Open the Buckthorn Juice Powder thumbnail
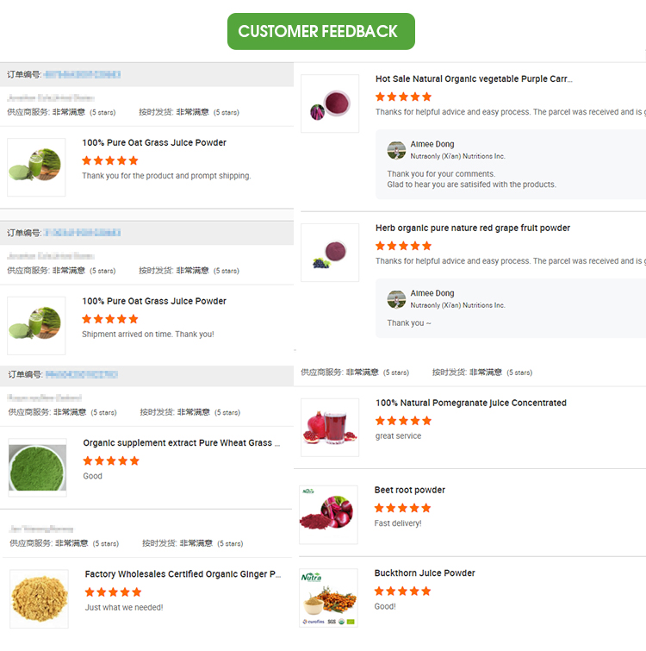 coord(328,598)
